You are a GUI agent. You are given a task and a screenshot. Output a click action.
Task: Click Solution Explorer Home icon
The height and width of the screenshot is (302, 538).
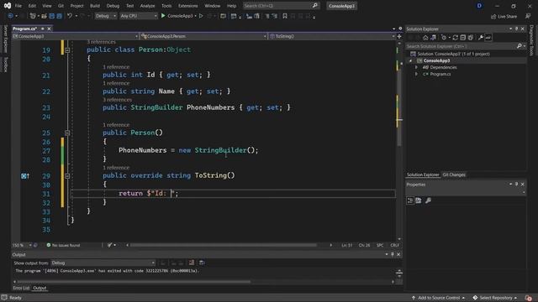(x=425, y=38)
